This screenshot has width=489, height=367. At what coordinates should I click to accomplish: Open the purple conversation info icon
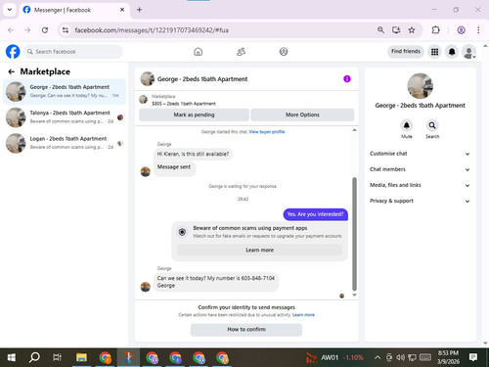tap(347, 78)
